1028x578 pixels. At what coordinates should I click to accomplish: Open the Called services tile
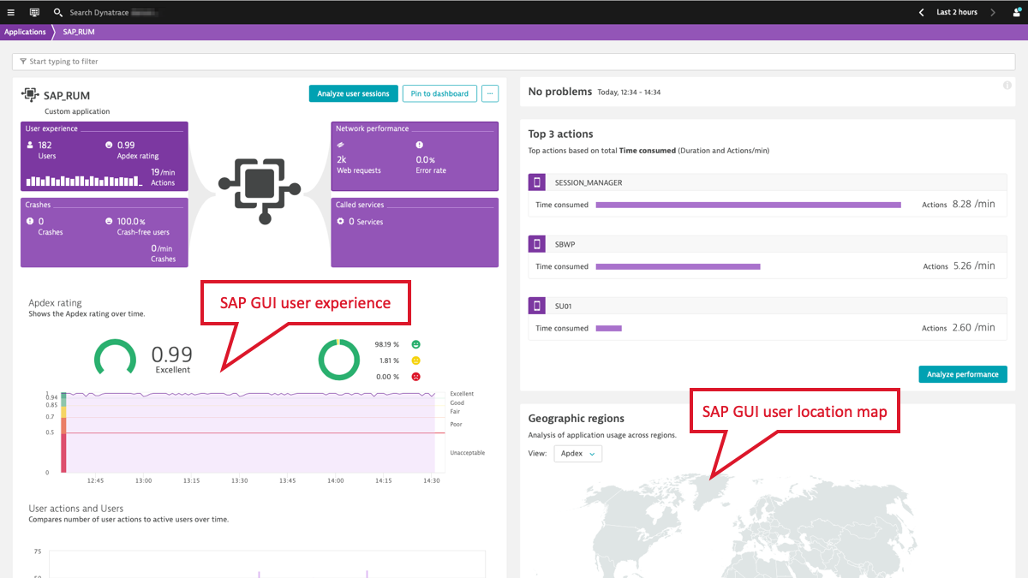[415, 233]
